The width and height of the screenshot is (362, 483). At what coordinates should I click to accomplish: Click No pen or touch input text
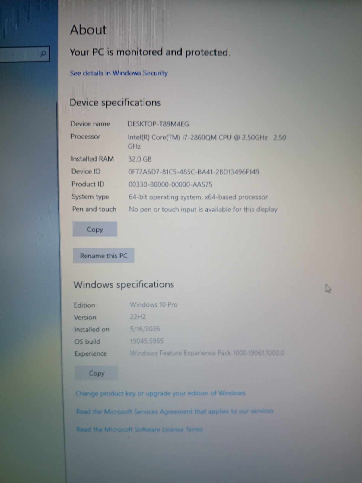(x=203, y=210)
